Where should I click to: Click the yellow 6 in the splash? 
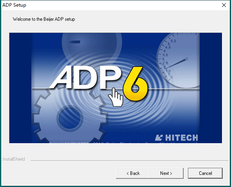pyautogui.click(x=135, y=84)
